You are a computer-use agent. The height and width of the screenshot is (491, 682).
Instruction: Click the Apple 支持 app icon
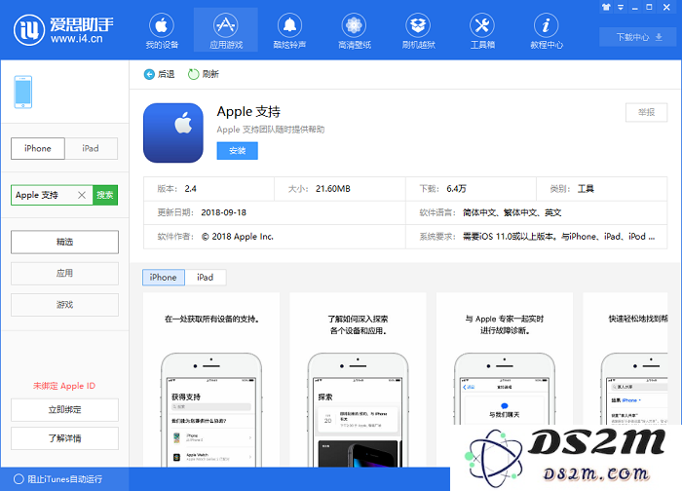pyautogui.click(x=173, y=132)
